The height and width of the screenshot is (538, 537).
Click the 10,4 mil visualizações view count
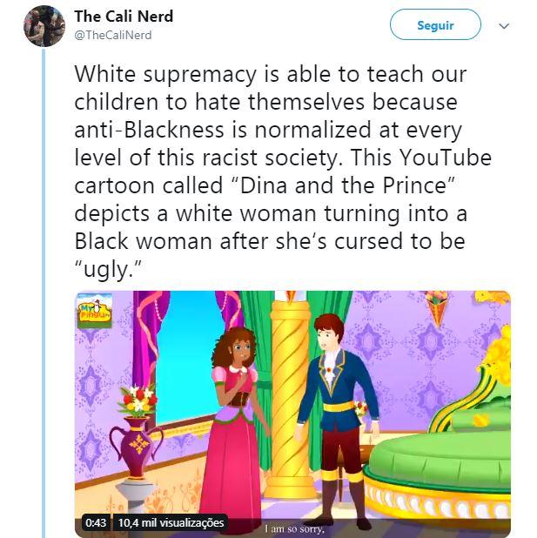pyautogui.click(x=171, y=523)
